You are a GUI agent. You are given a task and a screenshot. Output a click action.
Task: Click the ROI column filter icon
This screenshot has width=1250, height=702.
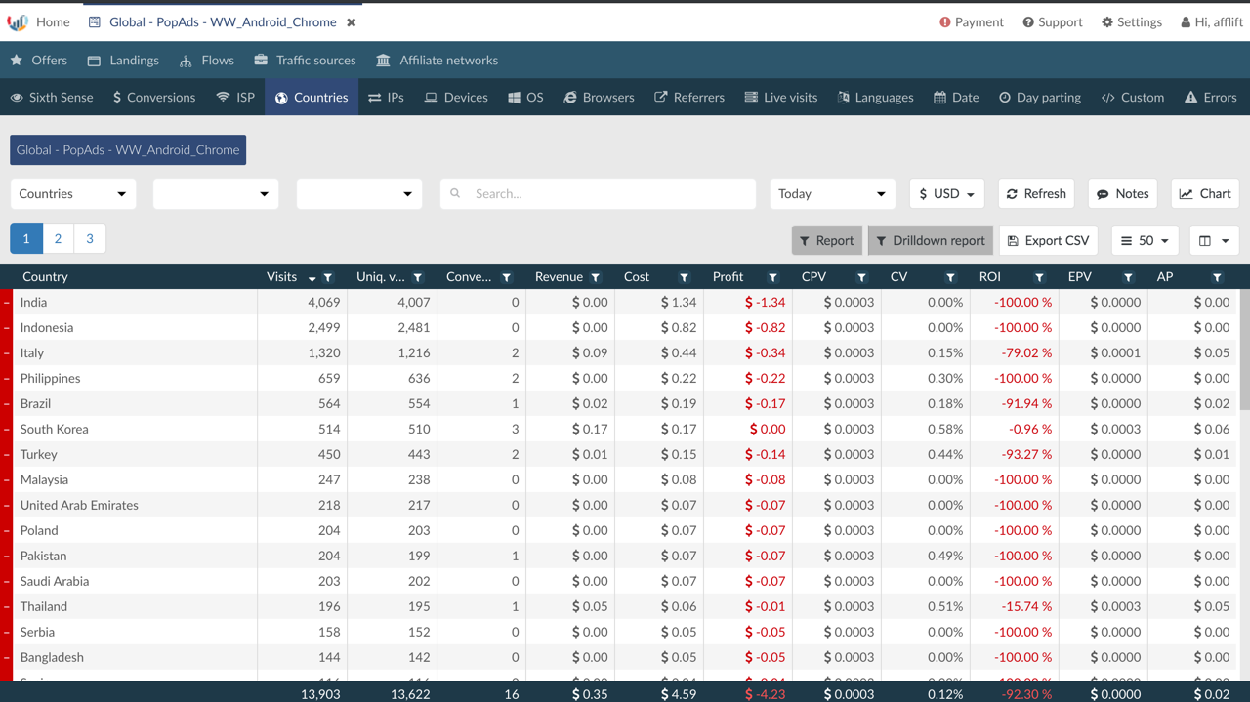[x=1039, y=277]
